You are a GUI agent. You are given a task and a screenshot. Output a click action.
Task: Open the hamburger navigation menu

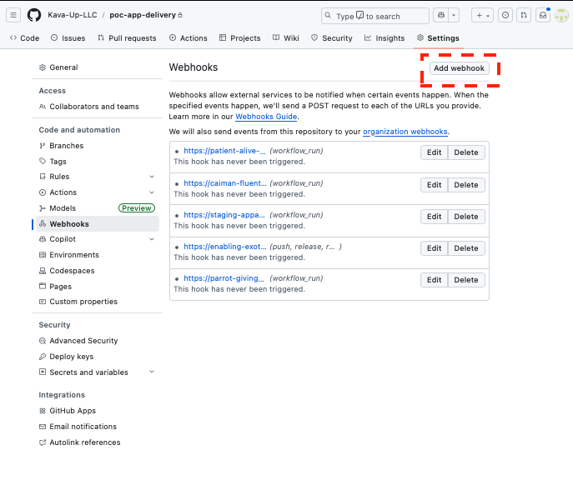(14, 15)
